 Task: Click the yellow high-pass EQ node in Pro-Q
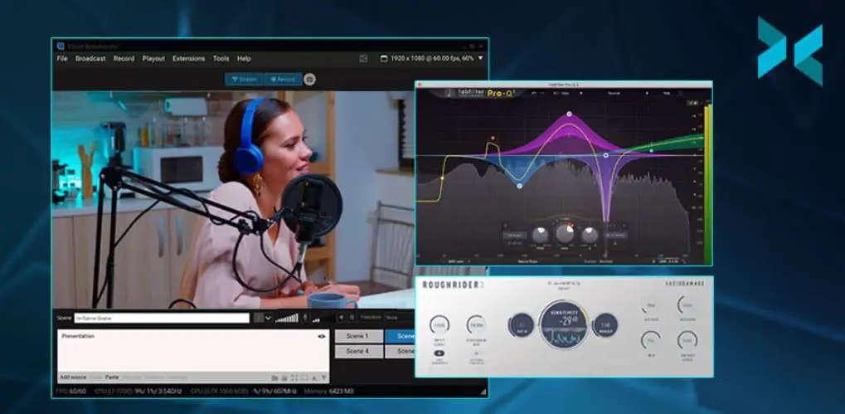(443, 178)
